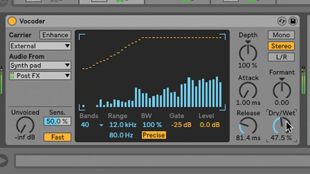The height and width of the screenshot is (174, 310).
Task: Click the 1.00 ms Attack value
Action: pos(248,103)
